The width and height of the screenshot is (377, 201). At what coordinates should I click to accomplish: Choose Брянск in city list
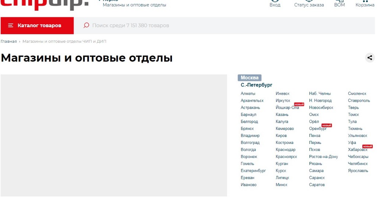(x=247, y=128)
